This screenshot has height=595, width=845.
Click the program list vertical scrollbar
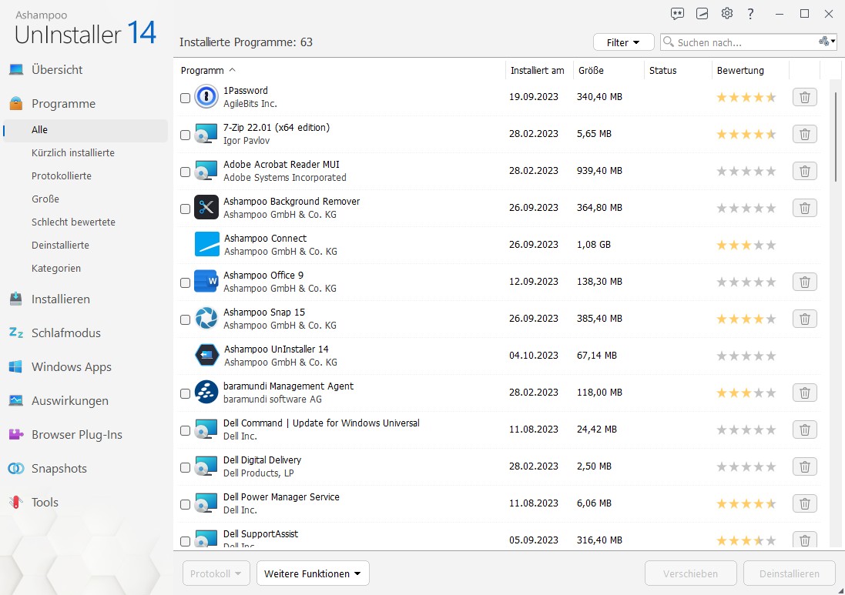pos(836,137)
